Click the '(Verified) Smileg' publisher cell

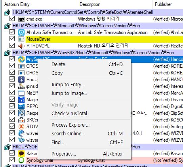coord(168,127)
